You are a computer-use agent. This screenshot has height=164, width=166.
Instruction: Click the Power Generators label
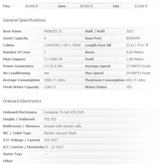[x=18, y=66]
